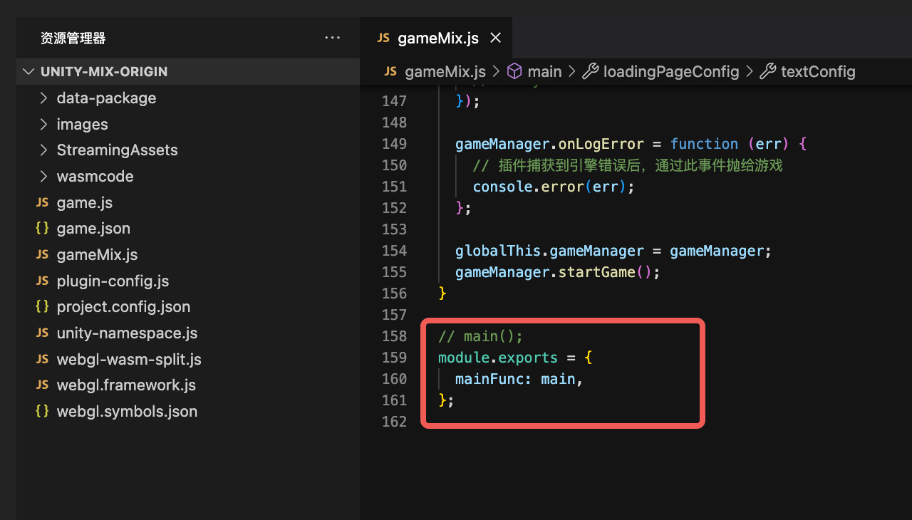This screenshot has height=520, width=912.
Task: Click the JS icon on gameMix.js tab
Action: coord(383,38)
